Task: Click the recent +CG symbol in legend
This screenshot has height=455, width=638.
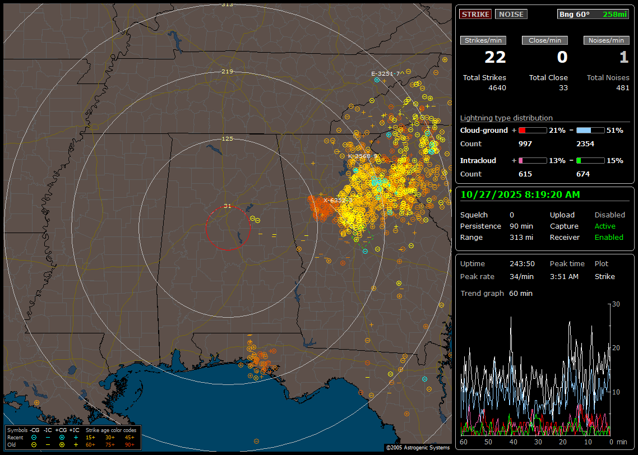Action: tap(62, 437)
